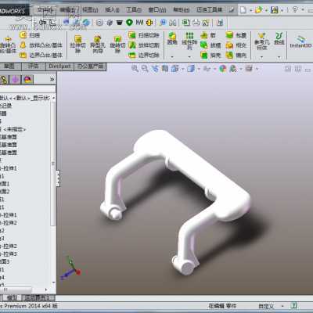Open the 窗口 Window menu
Viewport: 313px width, 313px height.
coord(157,10)
